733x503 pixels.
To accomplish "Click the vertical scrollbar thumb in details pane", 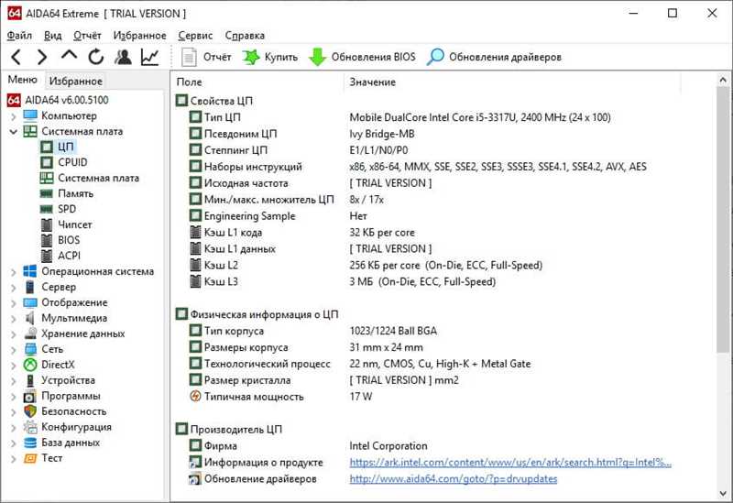I will tap(723, 220).
